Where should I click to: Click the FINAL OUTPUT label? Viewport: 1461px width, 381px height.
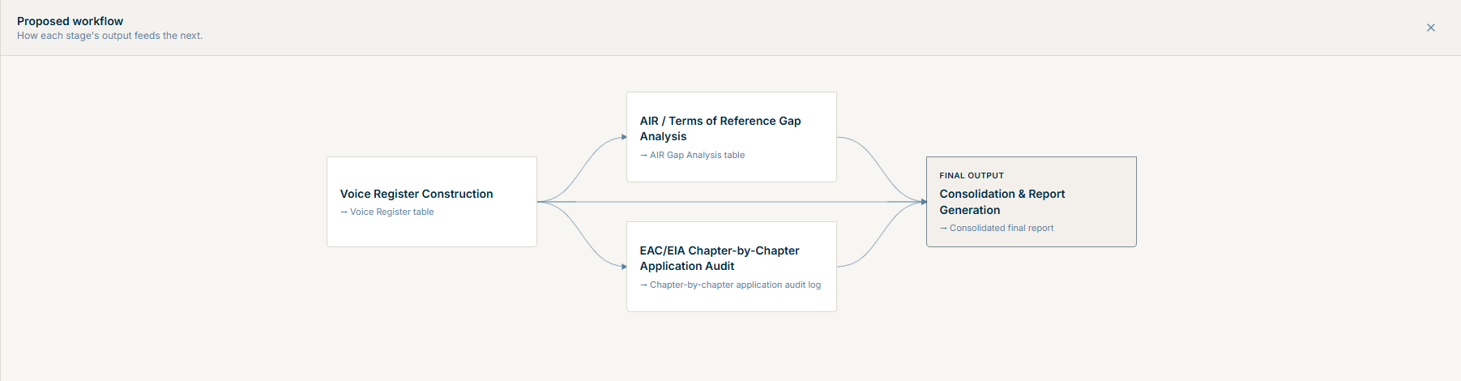(972, 175)
